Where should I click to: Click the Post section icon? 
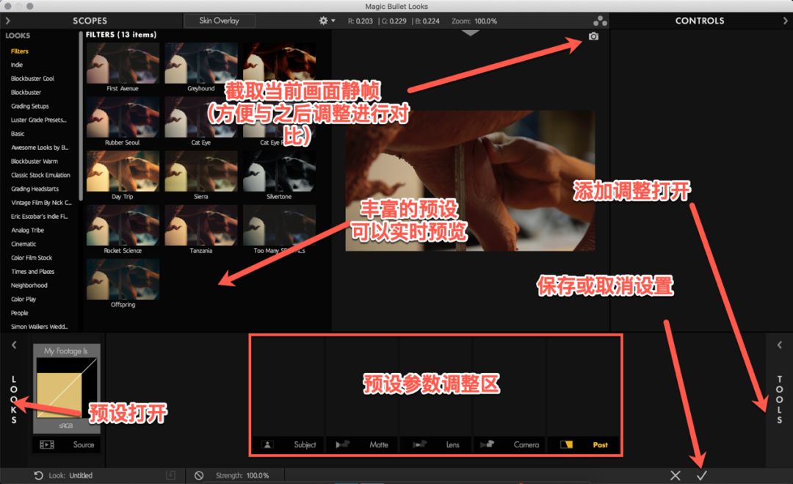click(x=566, y=444)
